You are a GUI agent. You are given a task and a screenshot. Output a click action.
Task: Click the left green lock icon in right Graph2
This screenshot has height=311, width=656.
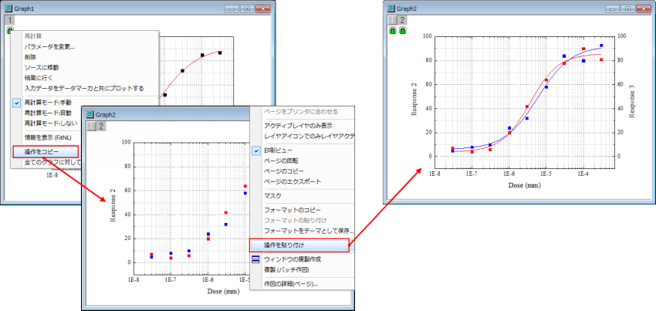tap(393, 31)
